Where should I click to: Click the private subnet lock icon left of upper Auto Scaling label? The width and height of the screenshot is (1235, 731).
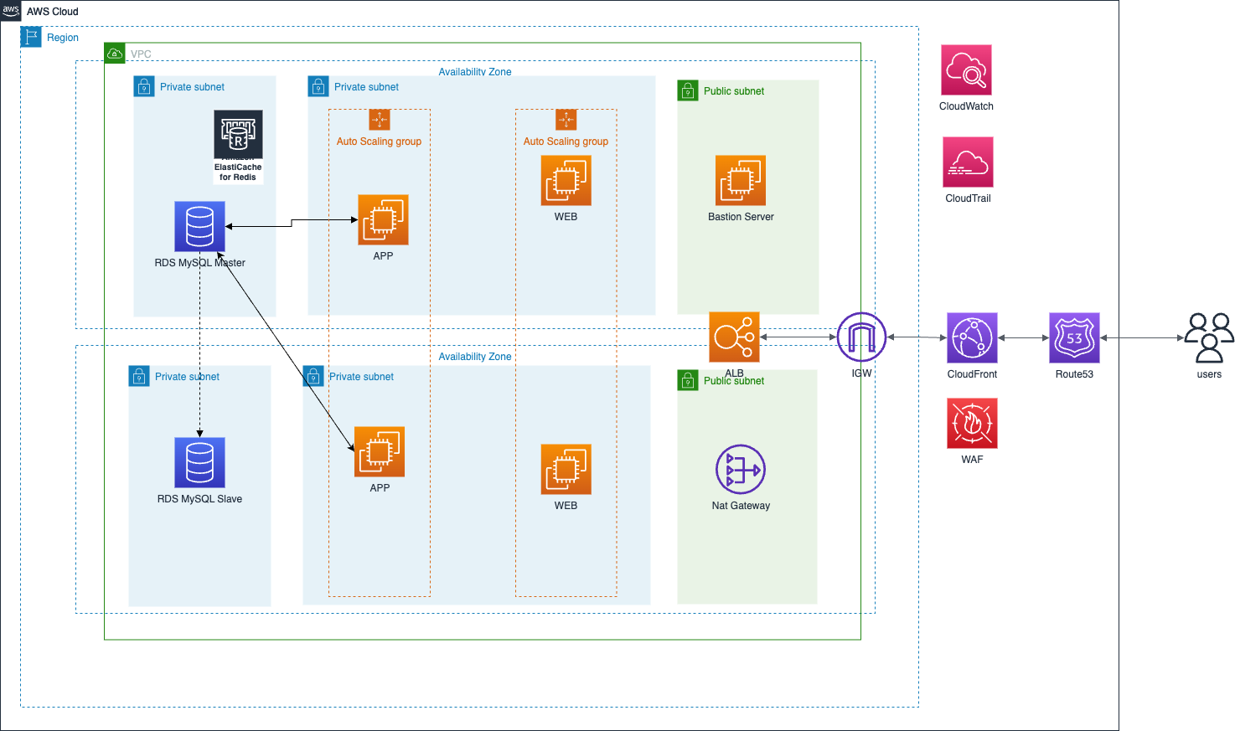point(318,86)
